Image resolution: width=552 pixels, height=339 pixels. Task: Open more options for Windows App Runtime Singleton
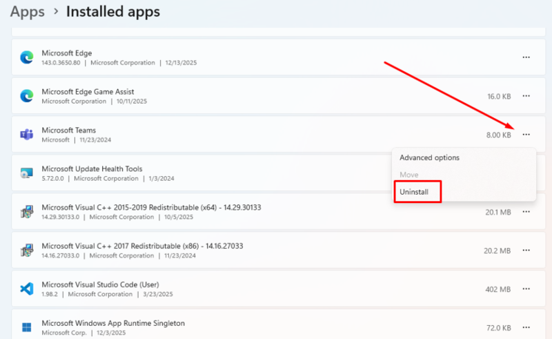pyautogui.click(x=526, y=327)
